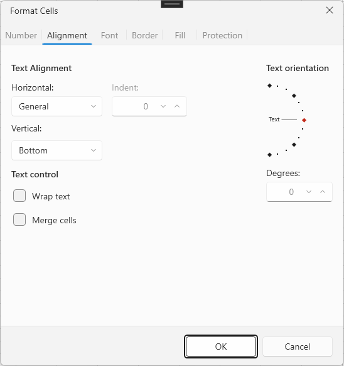
Task: Select the red zero-degree orientation marker
Action: pos(304,120)
